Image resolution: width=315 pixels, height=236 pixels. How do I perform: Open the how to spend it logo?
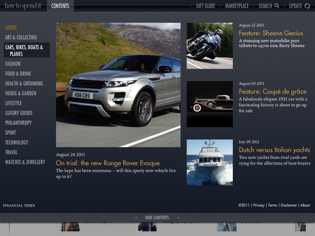tap(23, 5)
